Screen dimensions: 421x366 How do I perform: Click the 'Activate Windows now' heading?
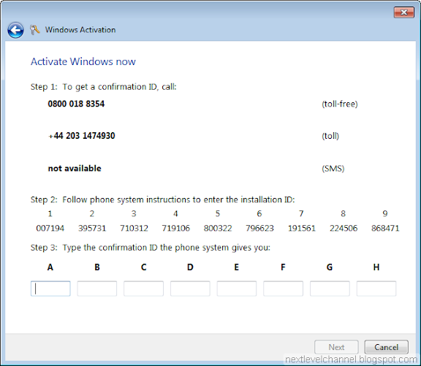pyautogui.click(x=83, y=61)
